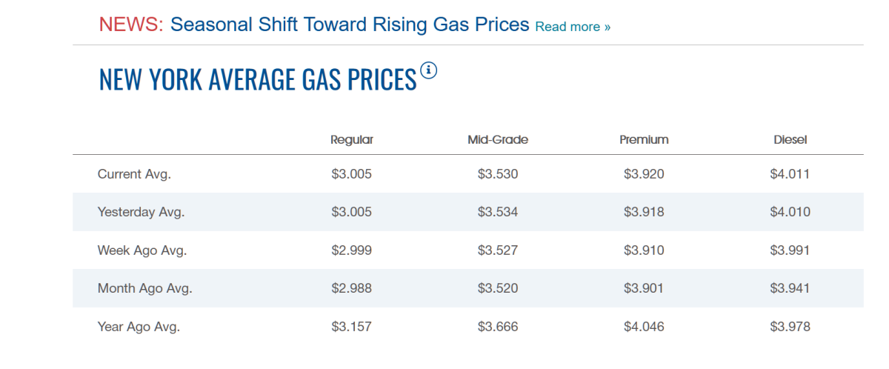Click the info icon beside the heading

pos(429,70)
